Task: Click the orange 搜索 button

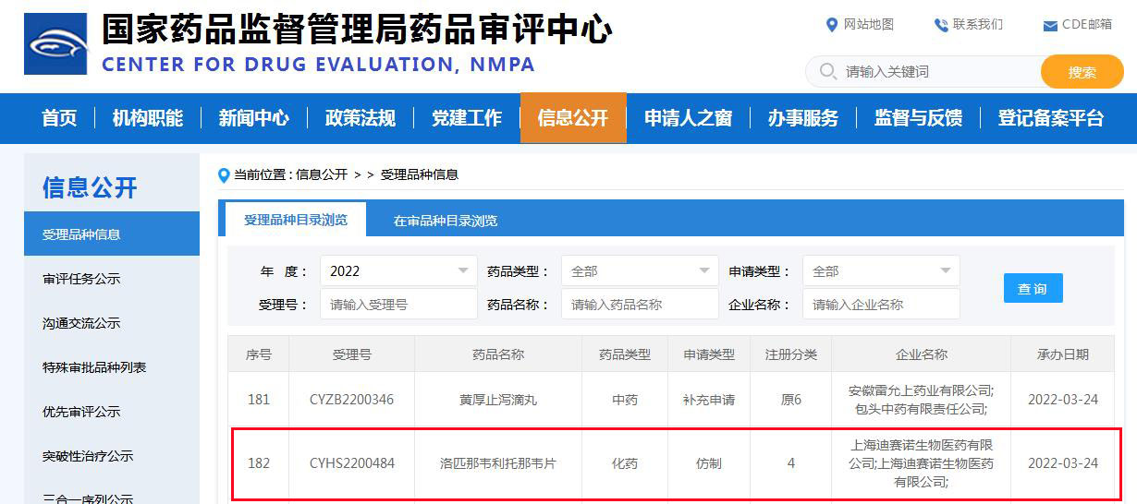Action: coord(1082,72)
